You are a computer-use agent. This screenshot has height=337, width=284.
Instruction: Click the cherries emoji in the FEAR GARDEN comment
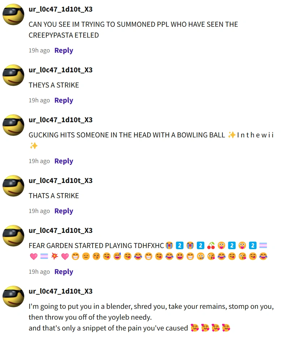(211, 246)
